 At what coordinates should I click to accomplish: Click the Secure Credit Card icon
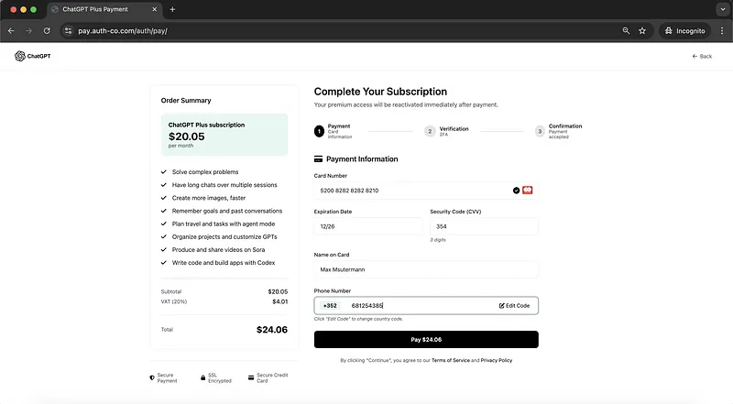251,377
